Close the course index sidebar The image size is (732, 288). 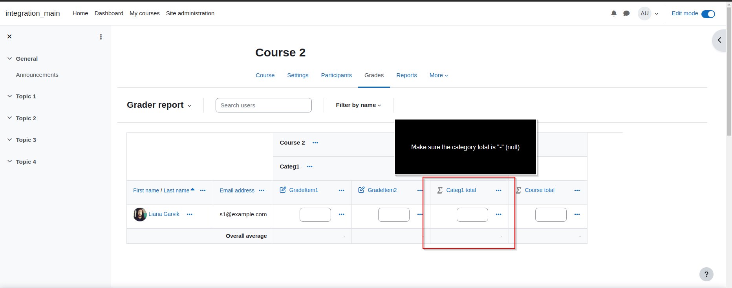tap(9, 36)
